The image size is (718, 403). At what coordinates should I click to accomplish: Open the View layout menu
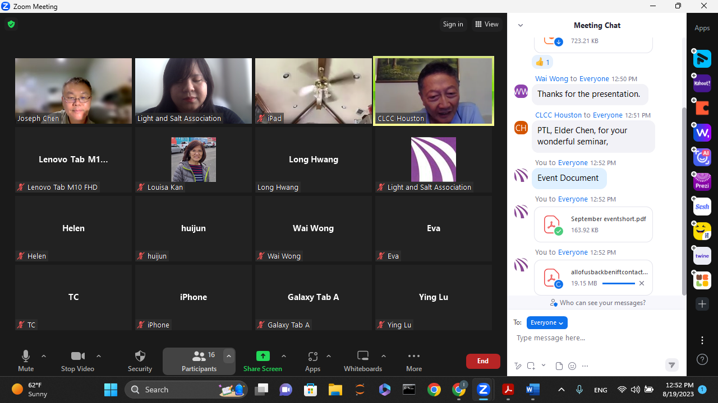(486, 24)
